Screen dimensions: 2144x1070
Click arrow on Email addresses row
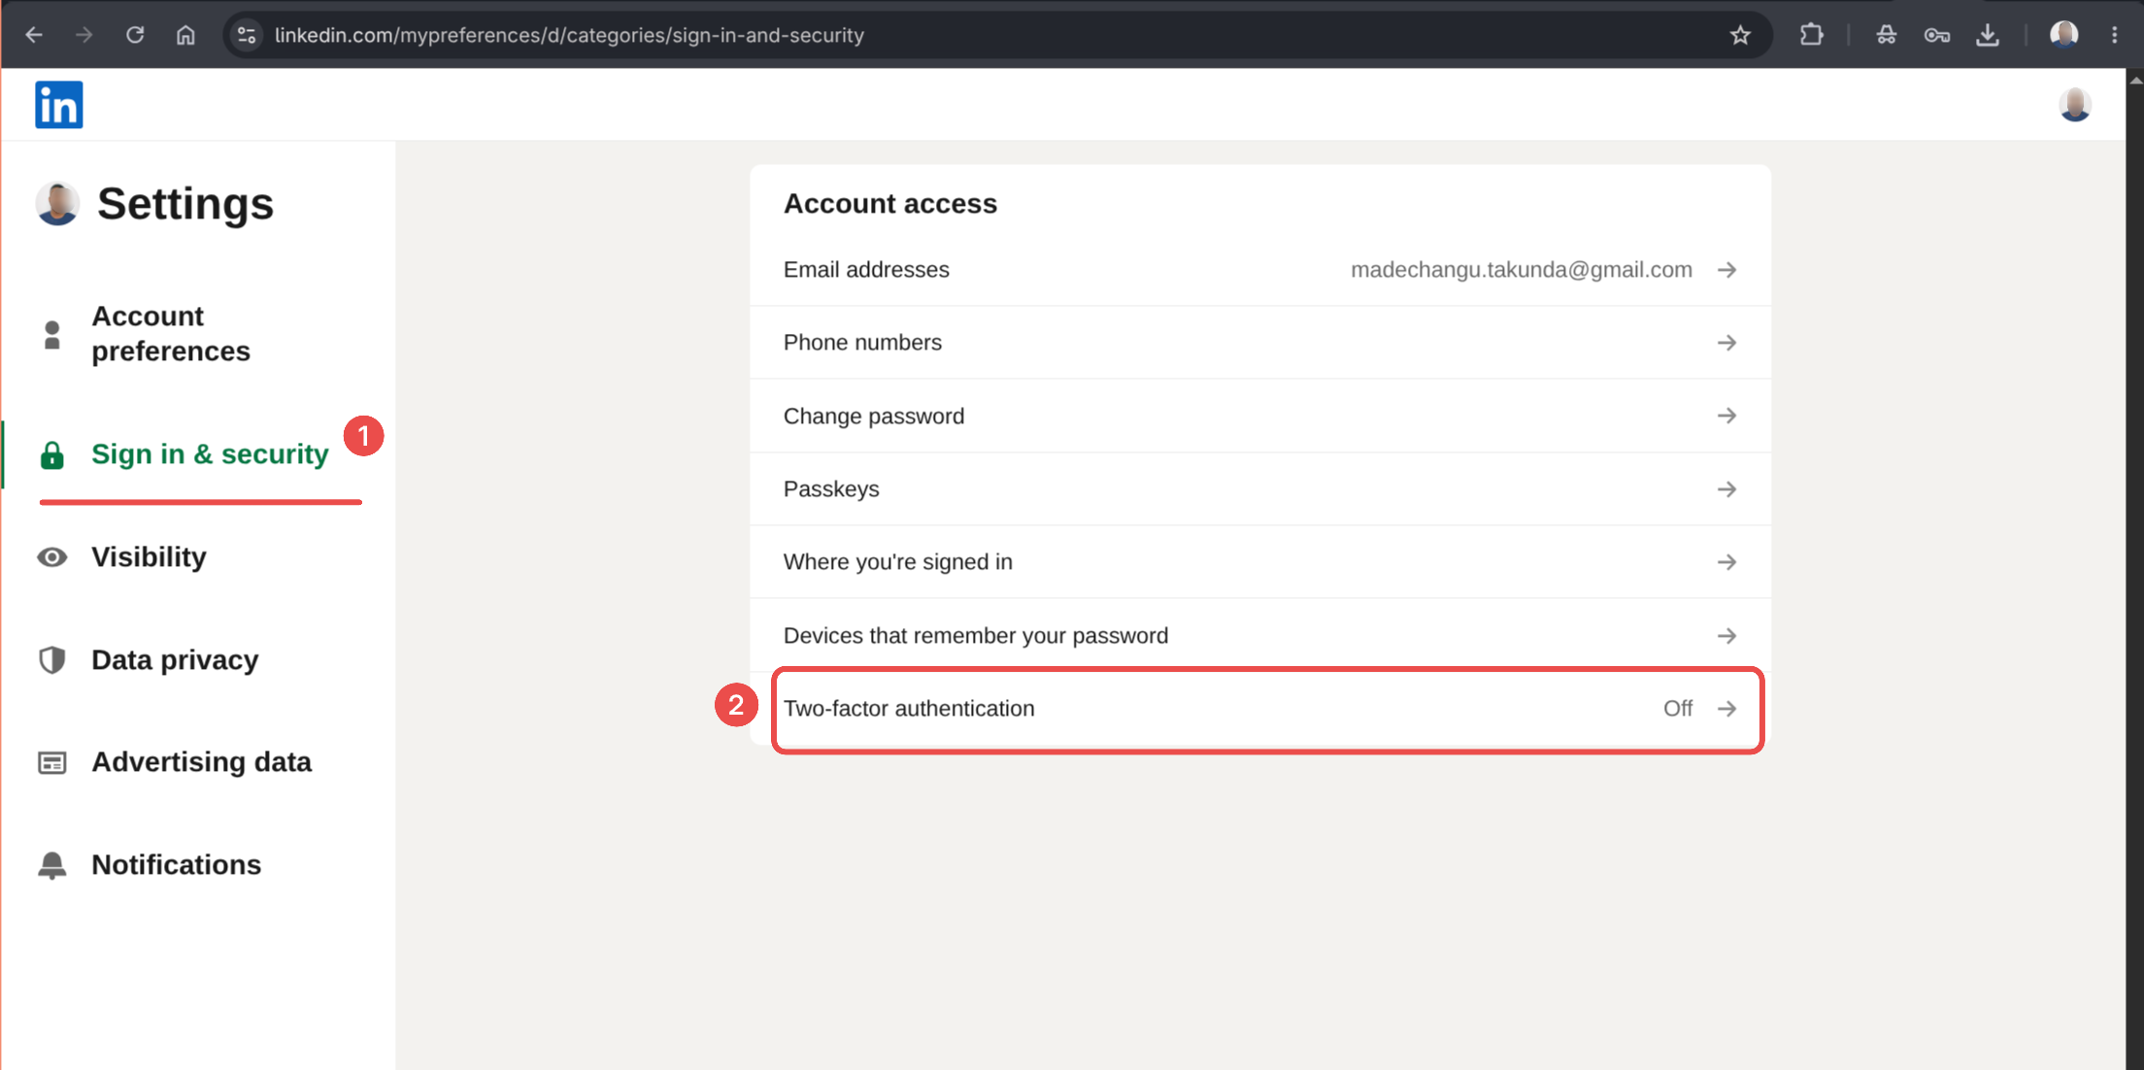tap(1726, 270)
